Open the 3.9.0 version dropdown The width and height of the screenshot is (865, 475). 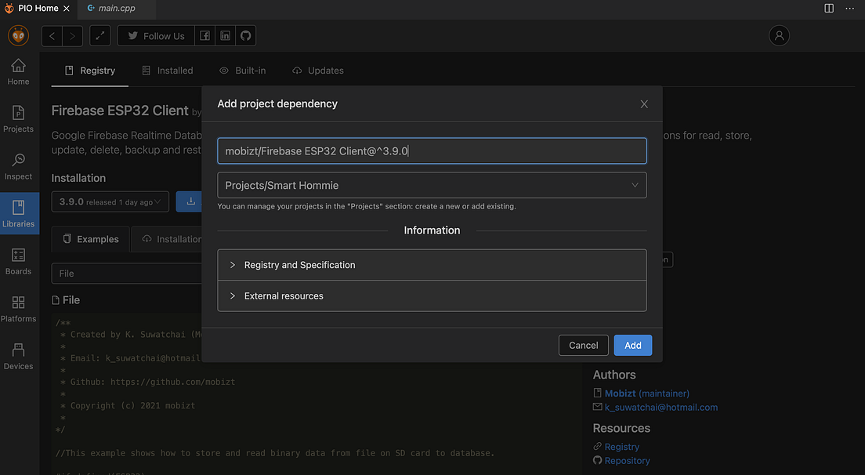[x=110, y=201]
